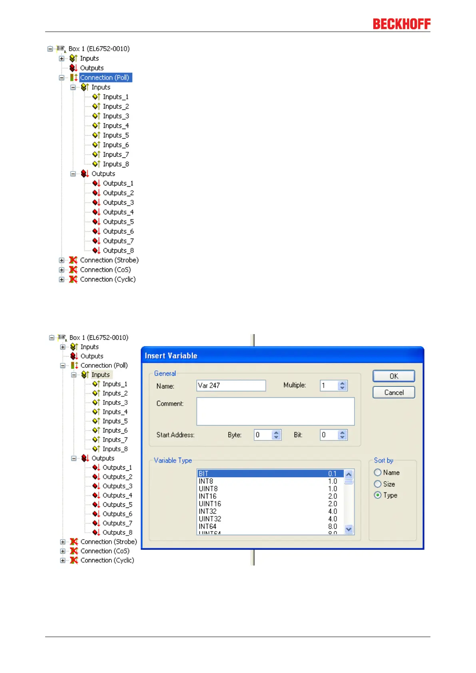Select INT32 in Variable Type list
The height and width of the screenshot is (673, 476).
pos(271,512)
